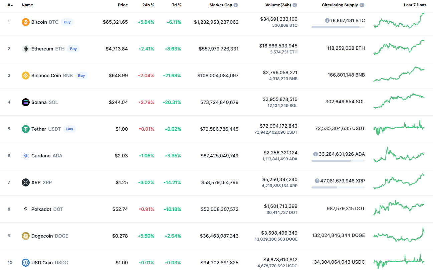Open Dogecoin's 7-day sparkline chart

[399, 235]
